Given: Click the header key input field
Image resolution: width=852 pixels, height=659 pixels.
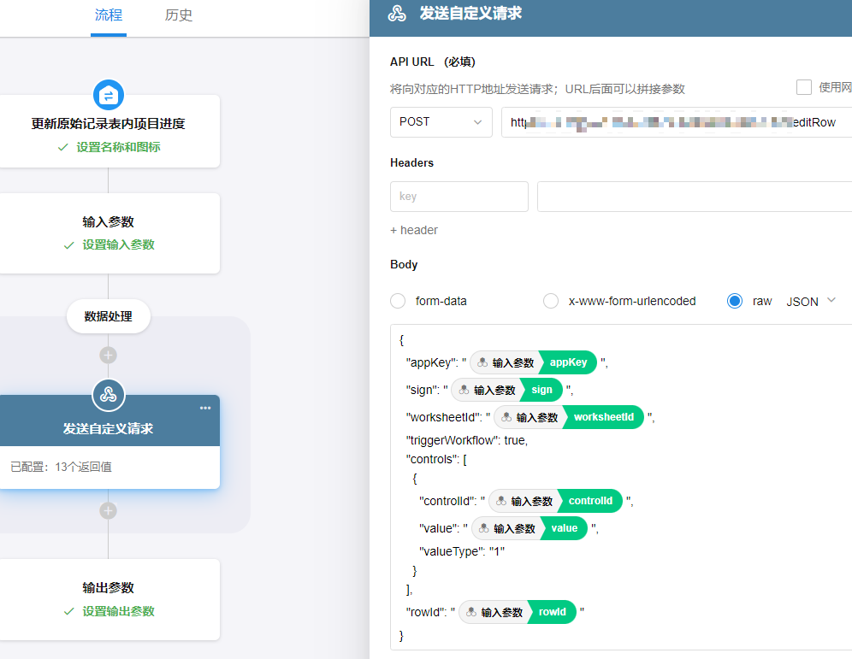Looking at the screenshot, I should tap(459, 197).
